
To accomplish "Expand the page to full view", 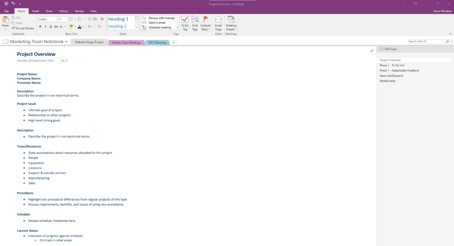I will coord(372,51).
